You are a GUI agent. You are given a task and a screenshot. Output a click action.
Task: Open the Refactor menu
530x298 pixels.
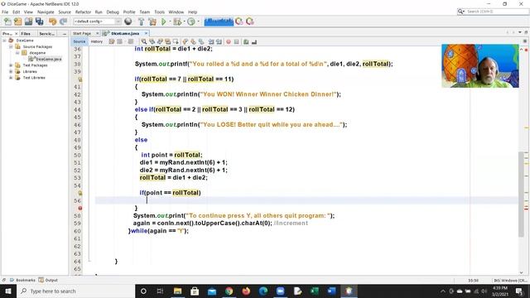tap(83, 12)
